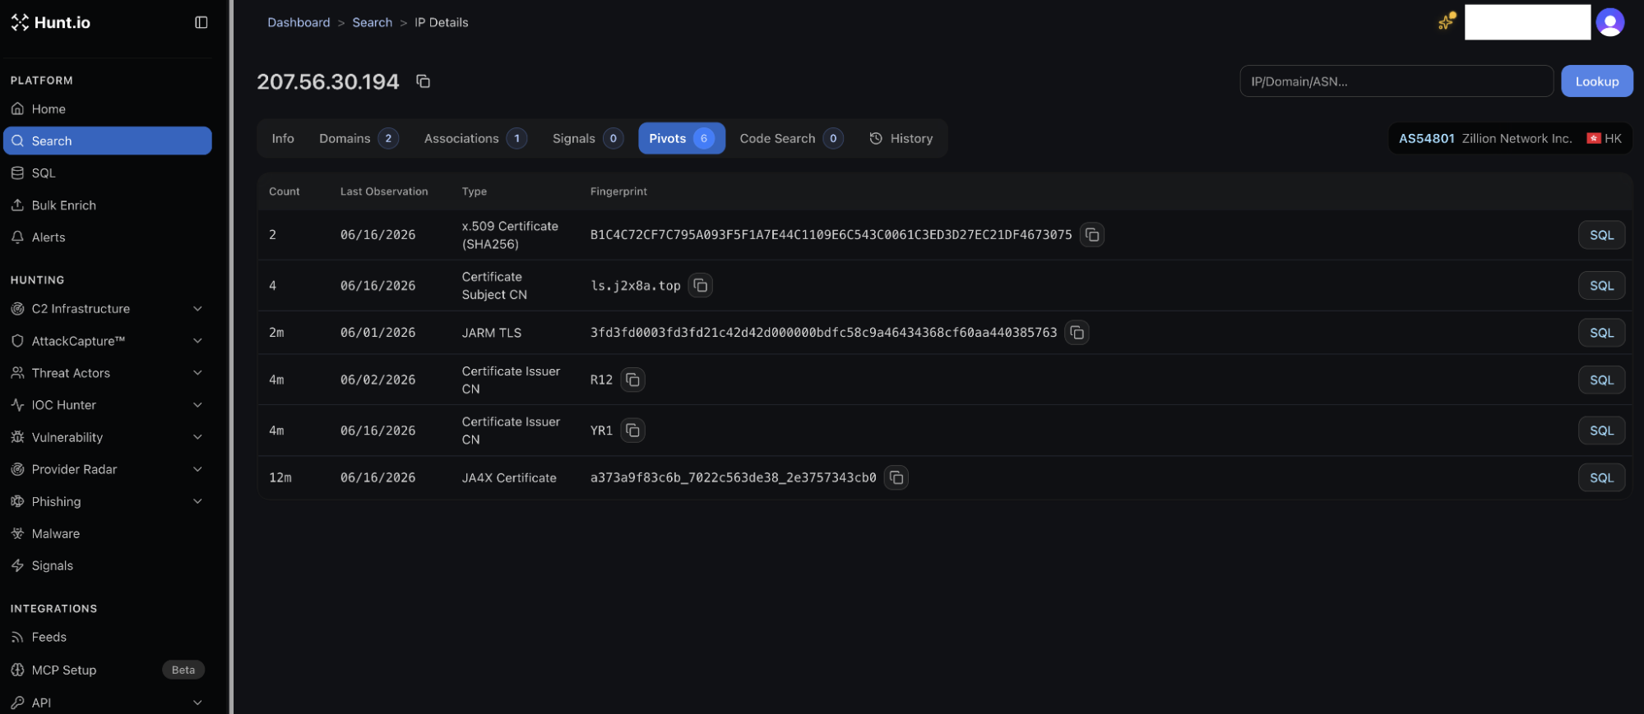Screen dimensions: 1644x714
Task: Open SQL for the JA4X Certificate row
Action: tap(1600, 477)
